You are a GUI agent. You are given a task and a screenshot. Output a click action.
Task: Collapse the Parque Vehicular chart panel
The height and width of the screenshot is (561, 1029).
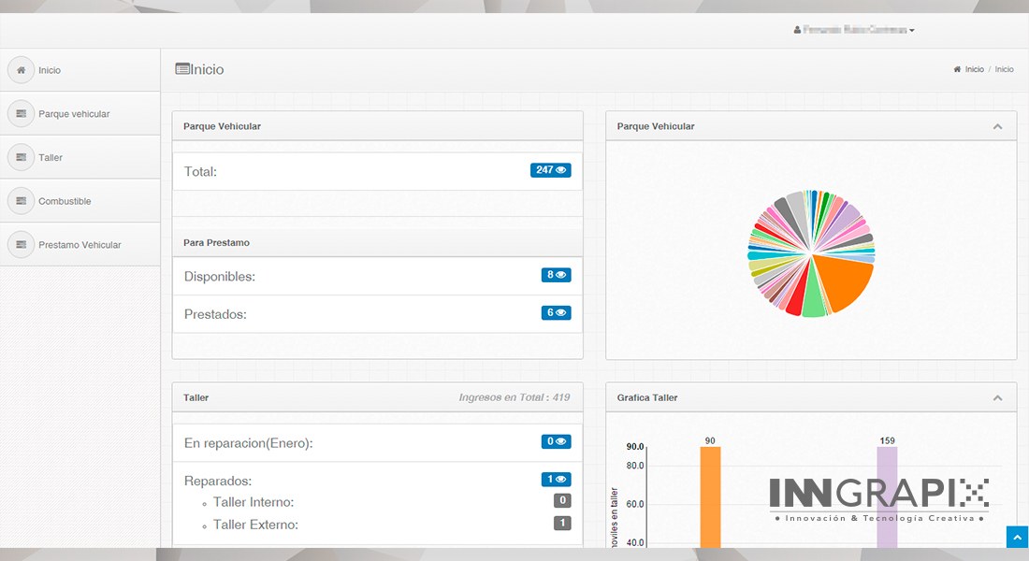coord(997,126)
